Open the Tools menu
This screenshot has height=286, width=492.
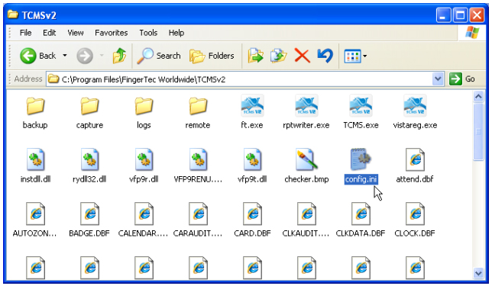click(148, 33)
